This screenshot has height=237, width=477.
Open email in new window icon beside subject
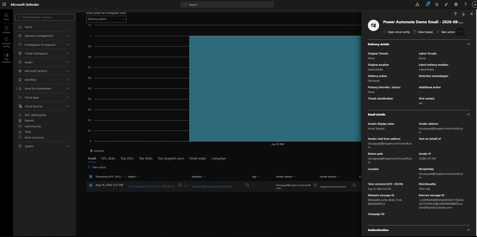click(186, 186)
